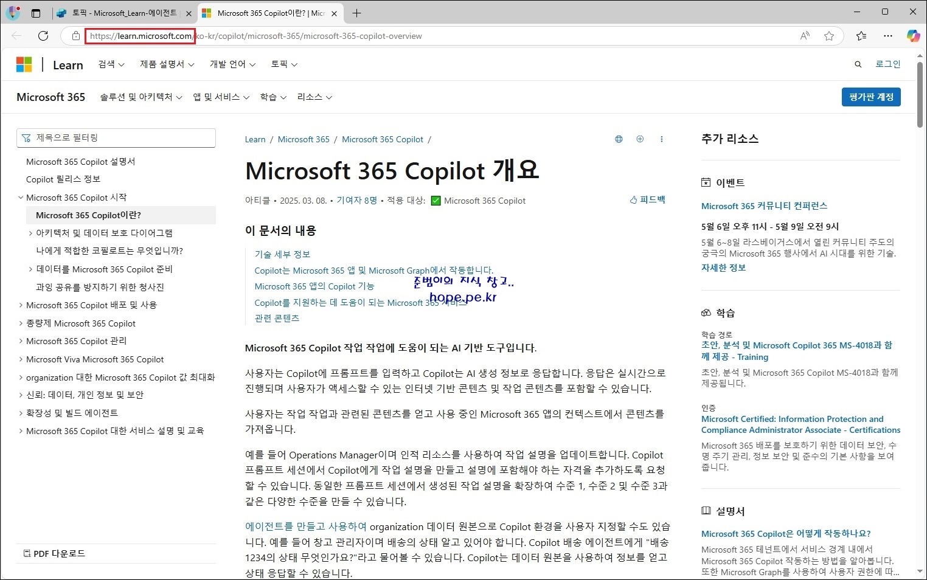Focus the 제목으로 필터링 filter box
The width and height of the screenshot is (927, 580).
click(x=116, y=138)
